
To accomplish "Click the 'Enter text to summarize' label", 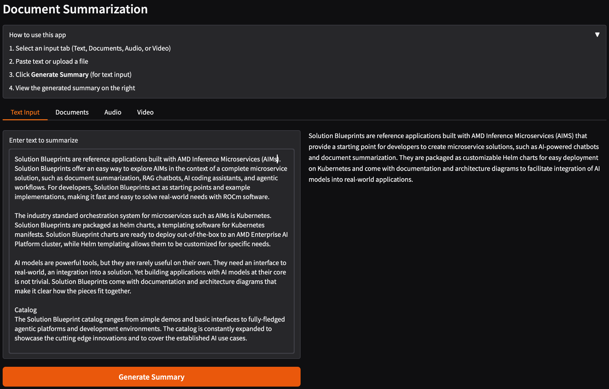I will click(x=43, y=140).
